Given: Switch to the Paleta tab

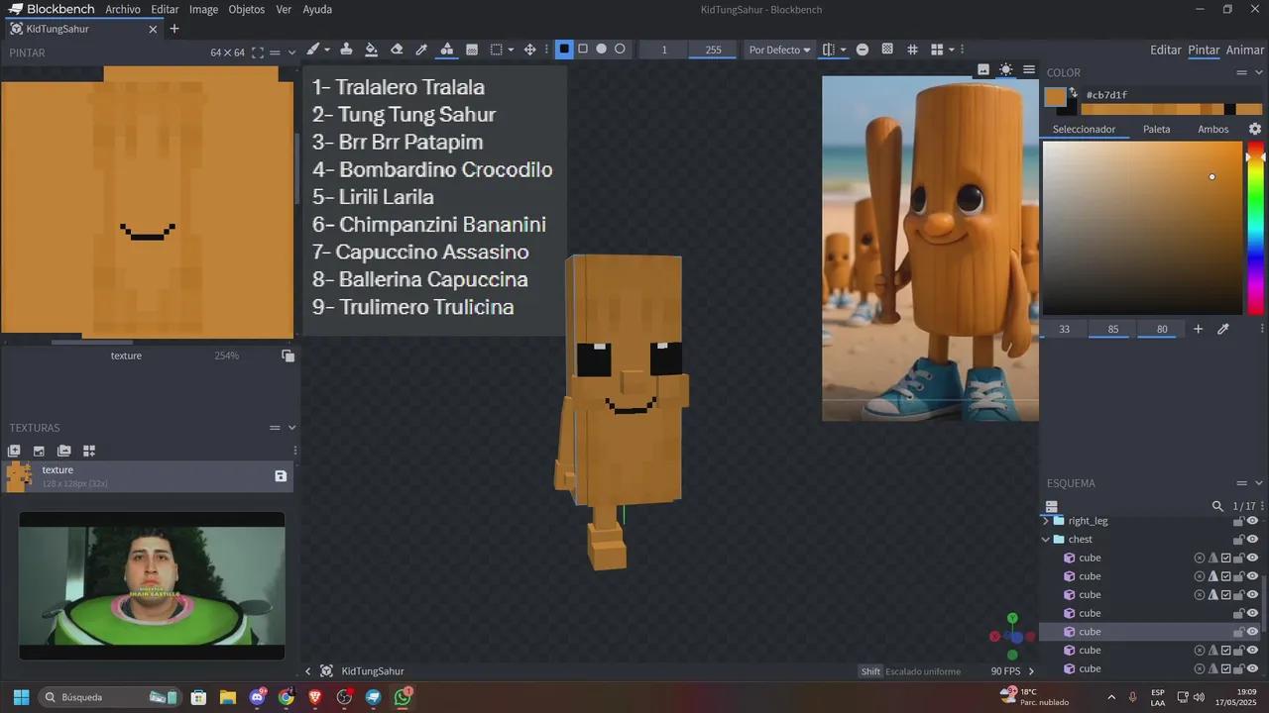Looking at the screenshot, I should tap(1156, 129).
